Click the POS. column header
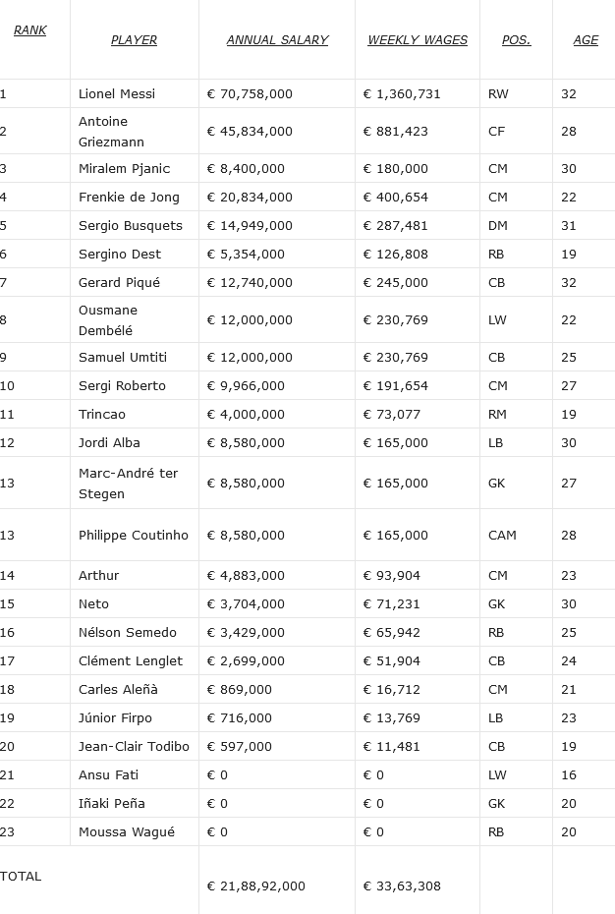Viewport: 615px width, 914px height. 516,40
